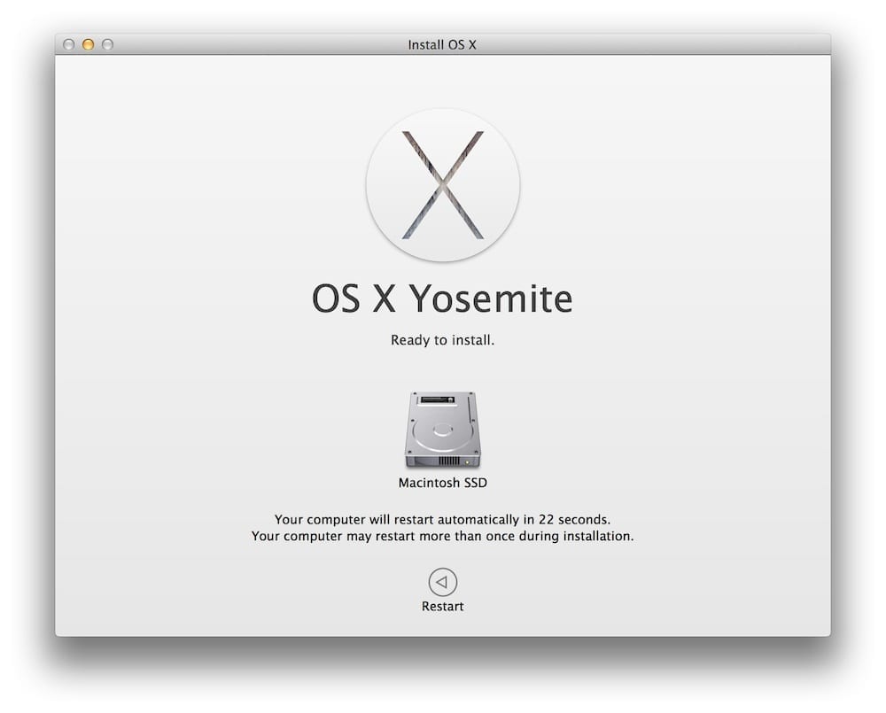This screenshot has width=886, height=713.
Task: Click the "Ready to install." status text
Action: (x=442, y=340)
